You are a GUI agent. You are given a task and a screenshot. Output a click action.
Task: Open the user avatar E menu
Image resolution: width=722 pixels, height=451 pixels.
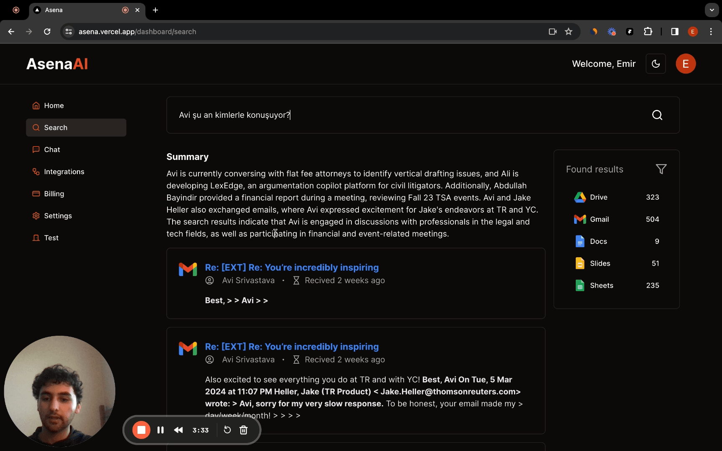pyautogui.click(x=685, y=64)
